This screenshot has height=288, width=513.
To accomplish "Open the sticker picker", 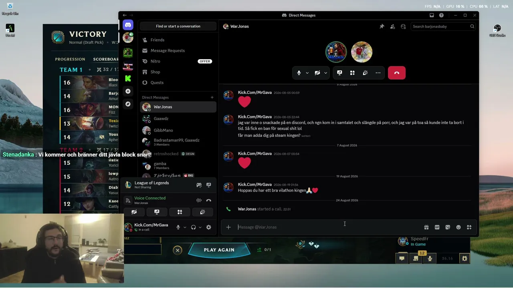I will [448, 227].
